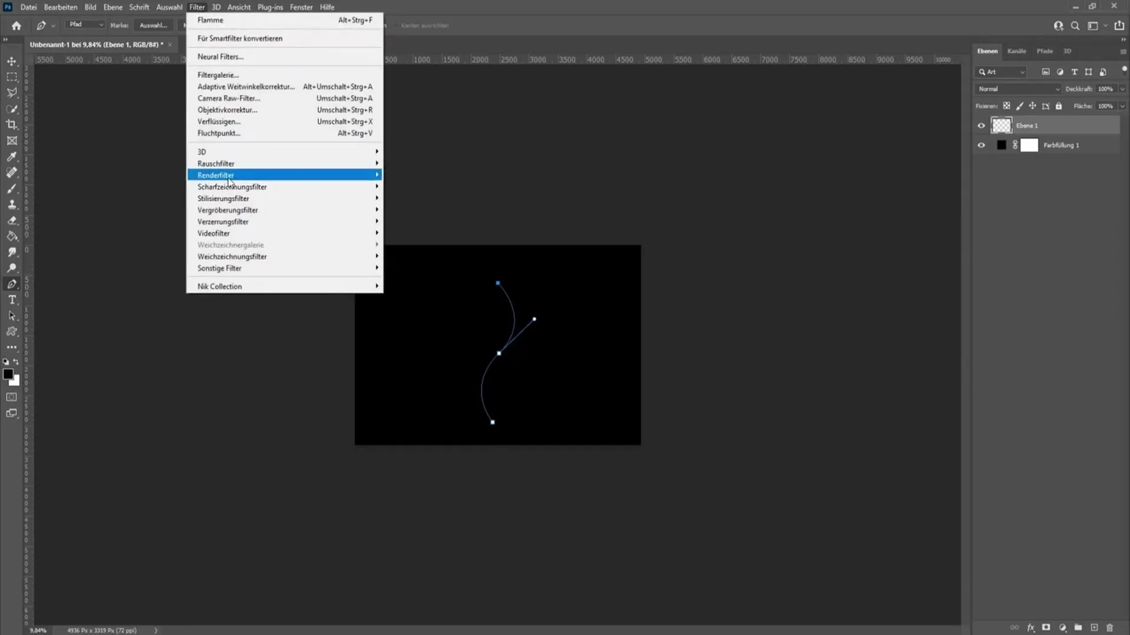Choose Verflüssigen menu entry
1130x635 pixels.
click(x=285, y=121)
